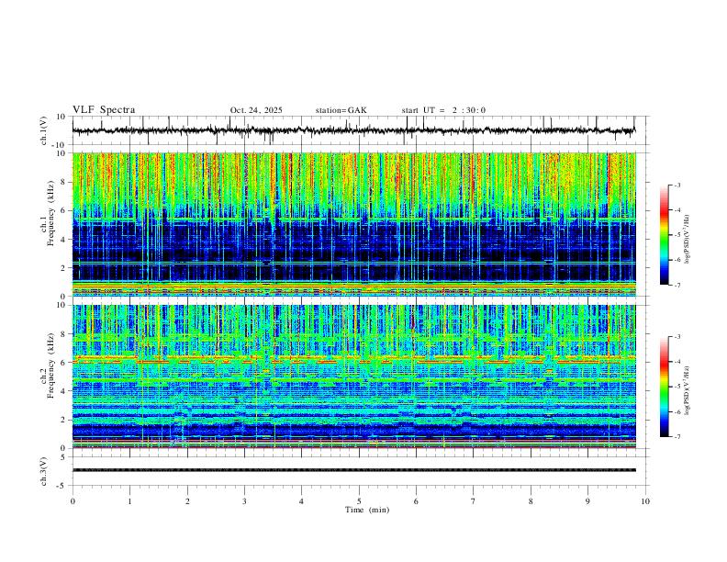Image resolution: width=727 pixels, height=562 pixels.
Task: Click the ch.3 voltage trace band
Action: click(353, 470)
